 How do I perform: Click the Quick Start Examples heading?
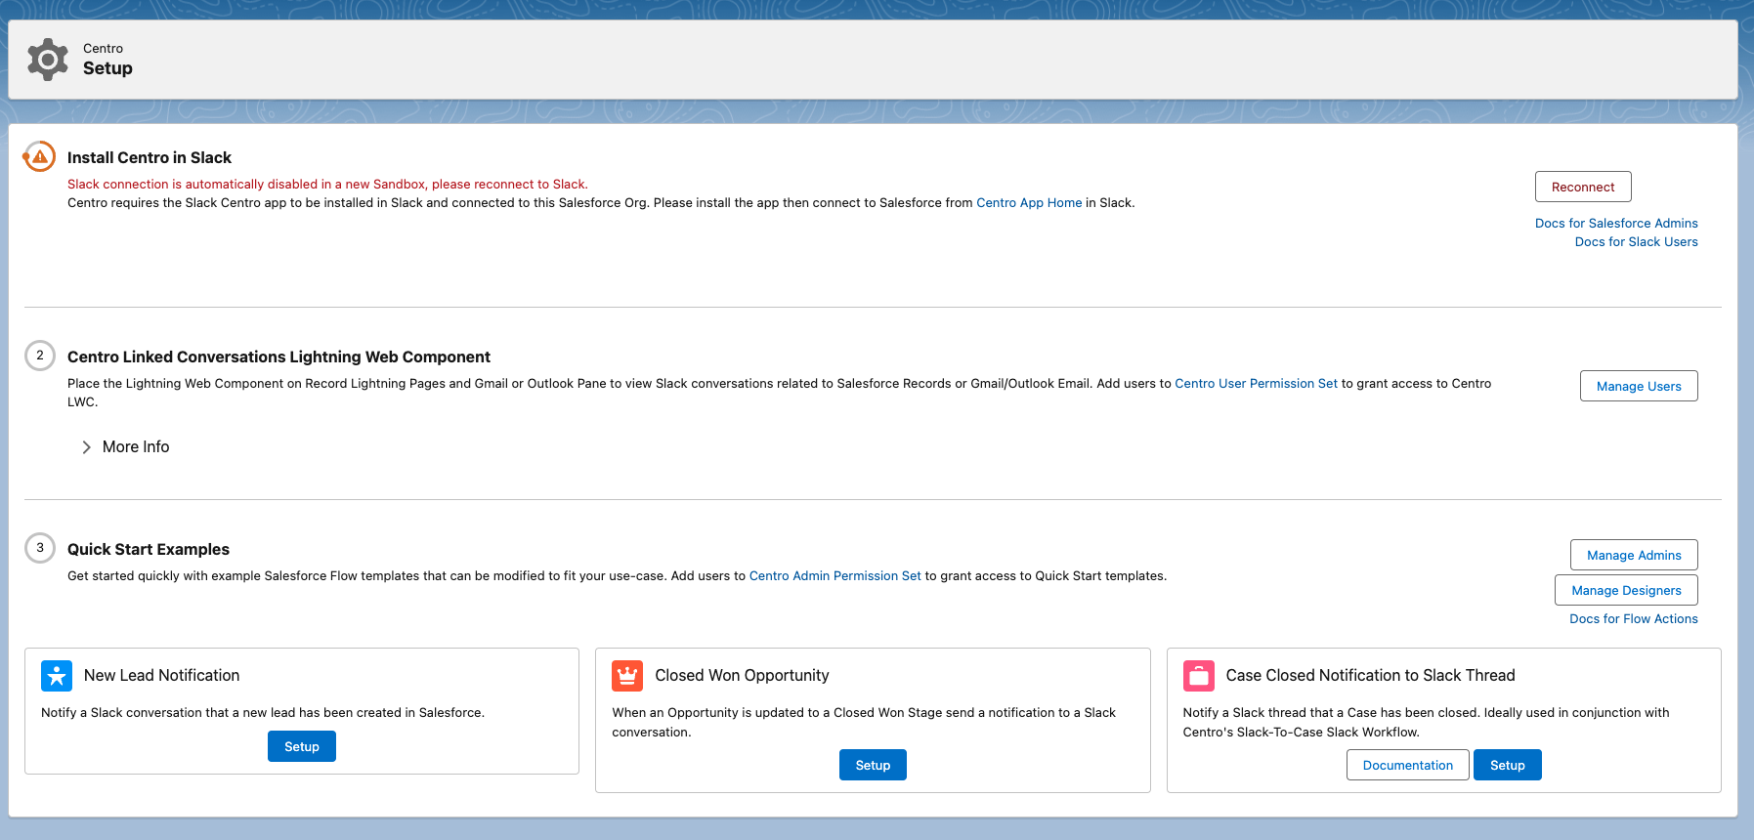click(149, 549)
